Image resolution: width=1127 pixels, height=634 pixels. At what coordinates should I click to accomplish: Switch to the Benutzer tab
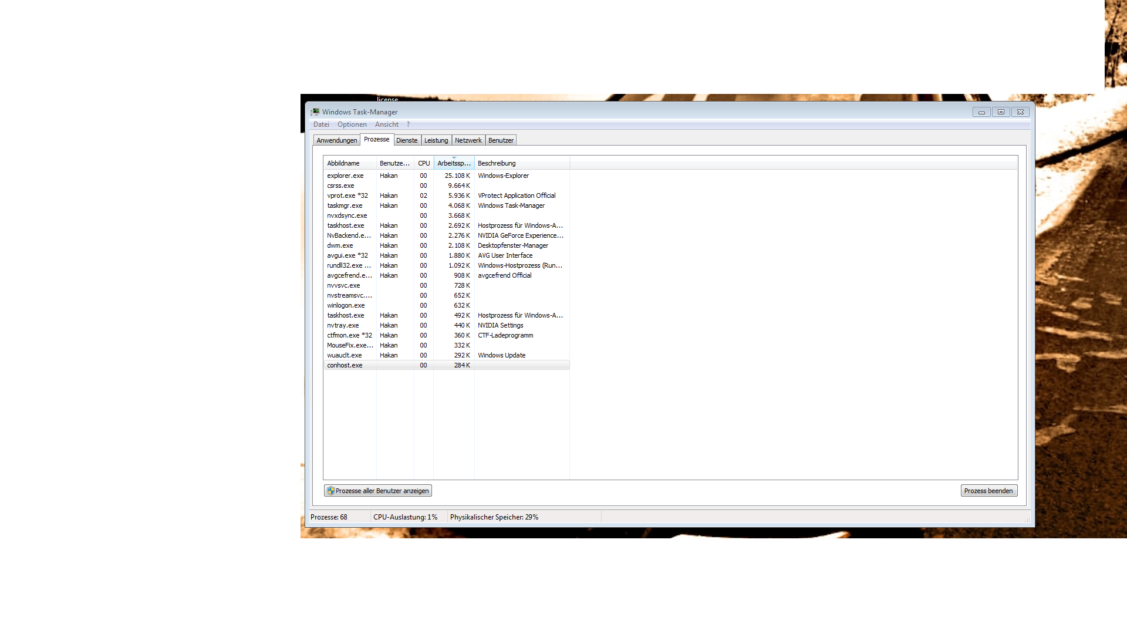point(501,140)
